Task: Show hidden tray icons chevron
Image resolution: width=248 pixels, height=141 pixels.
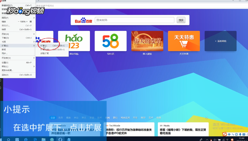Action: (x=207, y=140)
